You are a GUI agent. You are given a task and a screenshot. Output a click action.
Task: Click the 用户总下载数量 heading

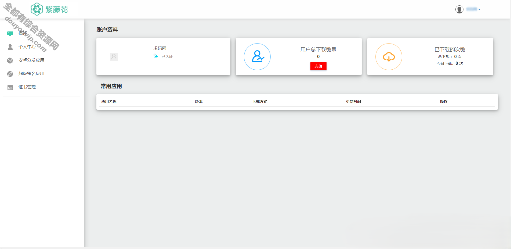318,50
